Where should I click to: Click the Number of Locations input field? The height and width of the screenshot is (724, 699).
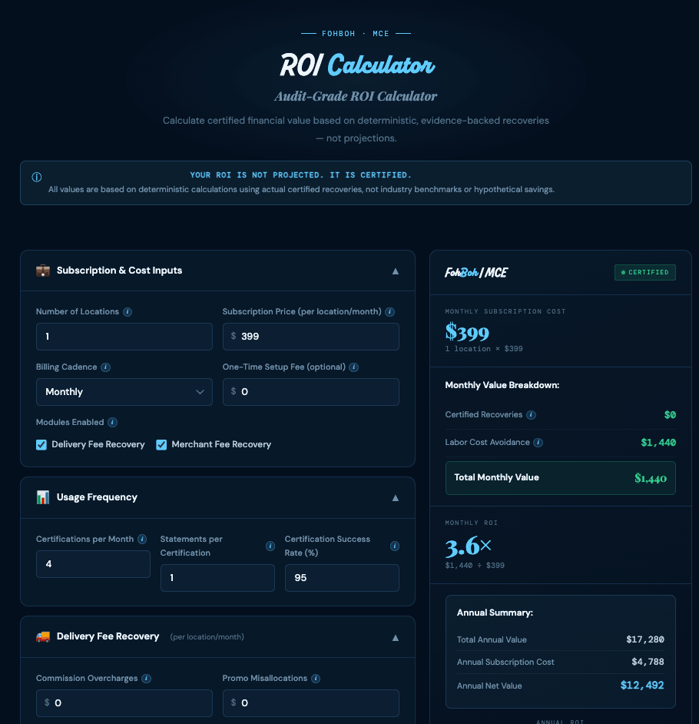pos(124,337)
